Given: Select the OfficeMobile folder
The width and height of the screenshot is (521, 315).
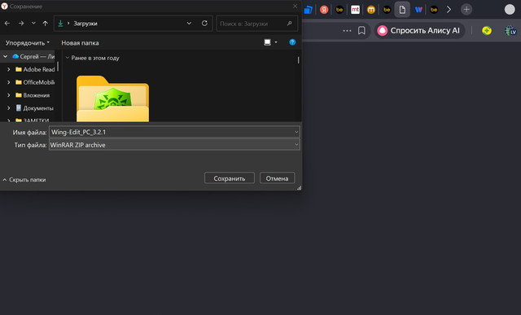Looking at the screenshot, I should click(35, 82).
